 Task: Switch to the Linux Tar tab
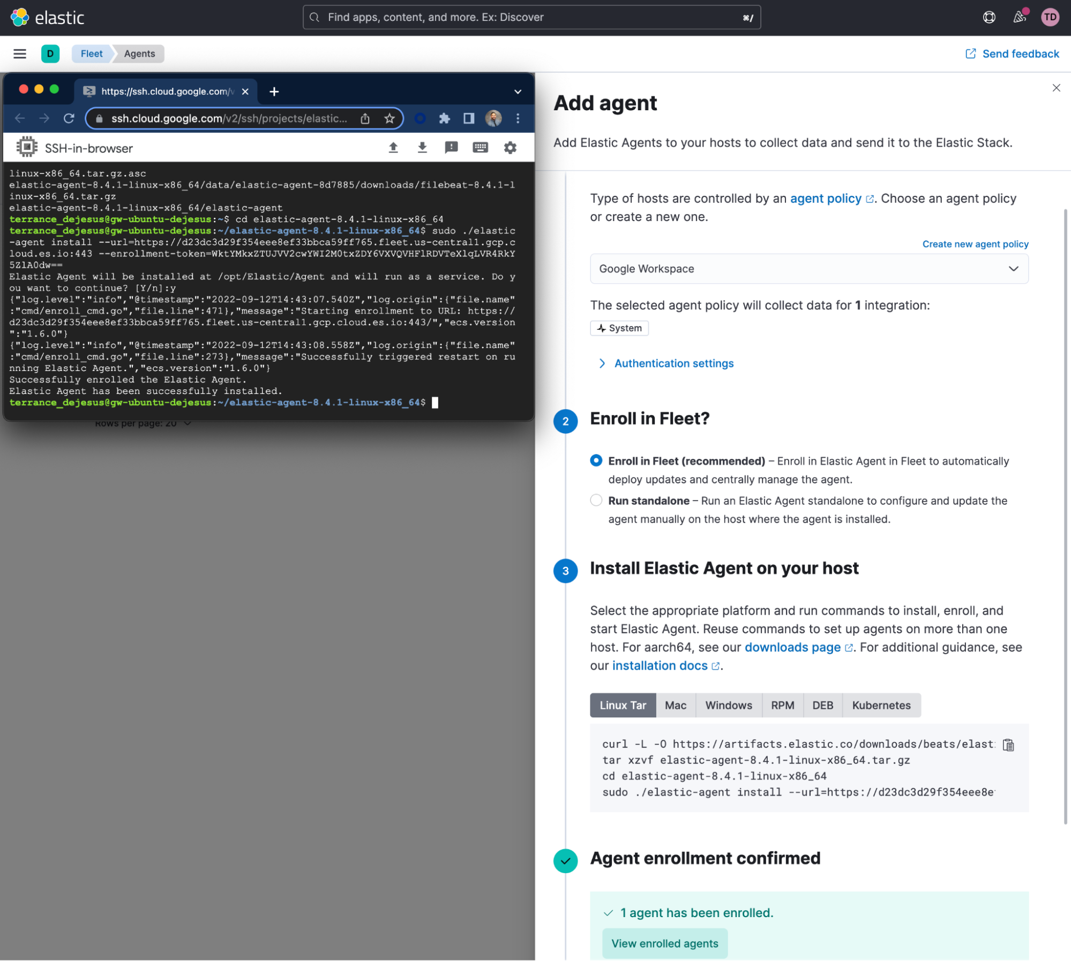[x=623, y=706]
